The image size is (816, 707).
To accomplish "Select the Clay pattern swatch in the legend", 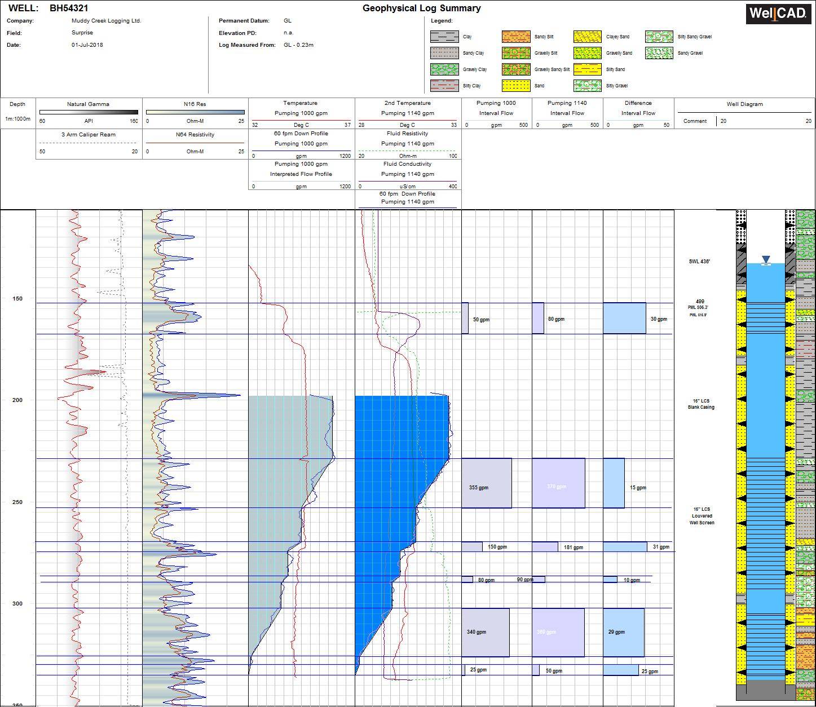I will click(x=443, y=37).
